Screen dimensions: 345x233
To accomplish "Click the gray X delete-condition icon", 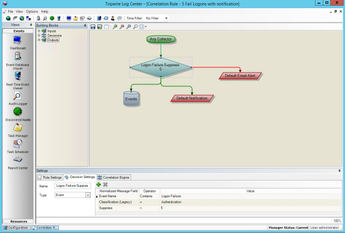I will (x=105, y=184).
